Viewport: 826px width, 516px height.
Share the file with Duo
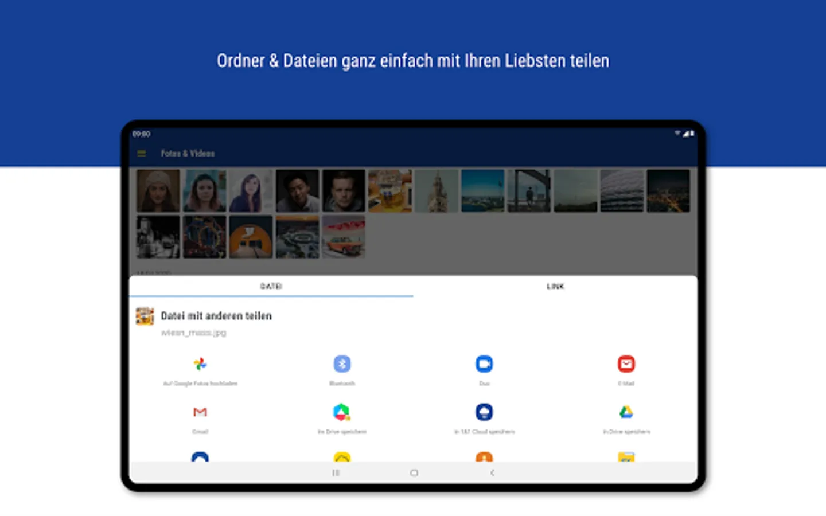(484, 363)
